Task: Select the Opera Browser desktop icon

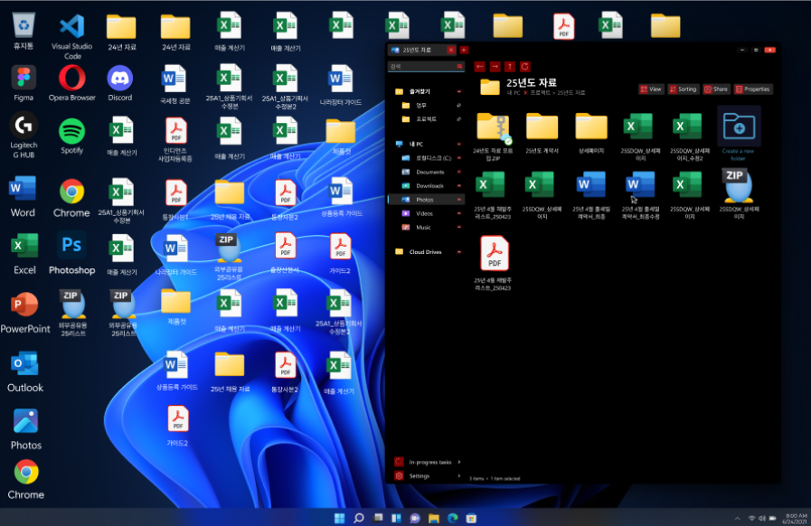Action: point(72,83)
